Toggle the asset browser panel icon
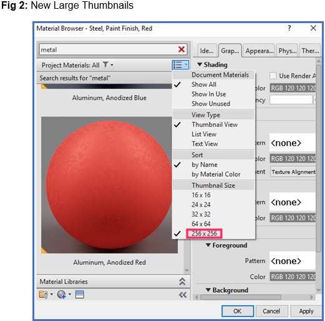Image resolution: width=325 pixels, height=321 pixels. click(80, 295)
